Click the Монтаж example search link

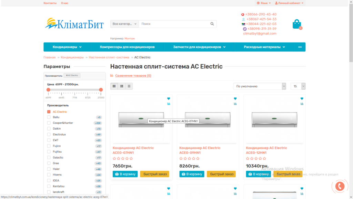pos(130,39)
